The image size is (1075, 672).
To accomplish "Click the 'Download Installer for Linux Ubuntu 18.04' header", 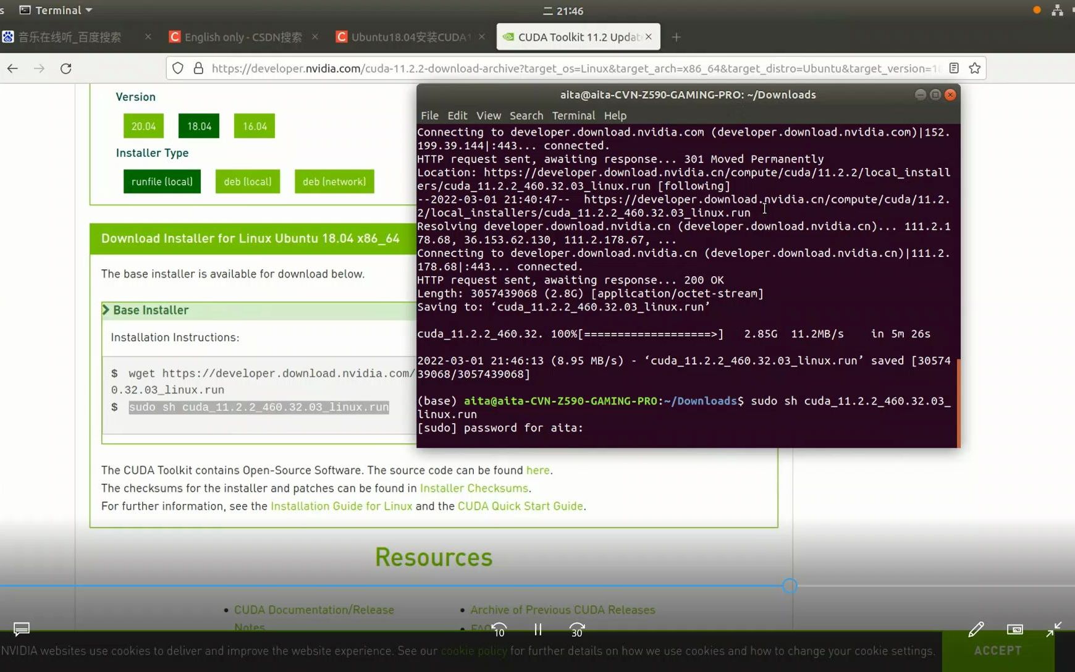I will click(250, 238).
